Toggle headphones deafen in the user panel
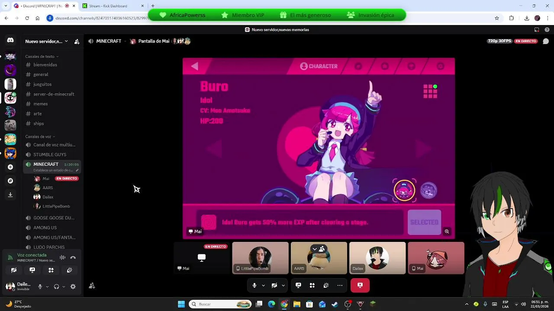Viewport: 554px width, 311px height. point(56,286)
